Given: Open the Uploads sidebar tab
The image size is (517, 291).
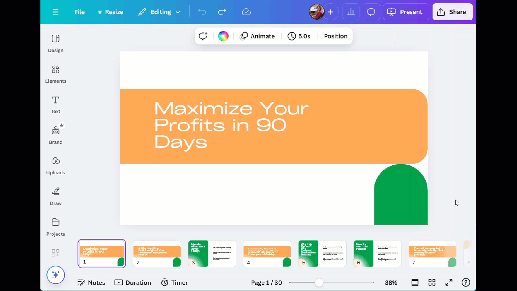Looking at the screenshot, I should (56, 166).
